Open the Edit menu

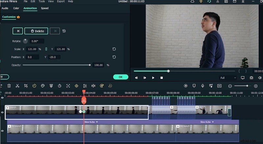(33, 1)
